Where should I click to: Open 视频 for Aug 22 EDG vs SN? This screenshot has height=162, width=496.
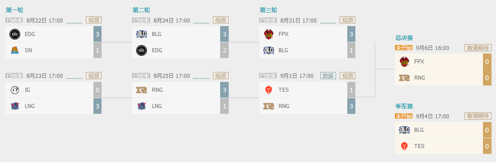(x=93, y=20)
